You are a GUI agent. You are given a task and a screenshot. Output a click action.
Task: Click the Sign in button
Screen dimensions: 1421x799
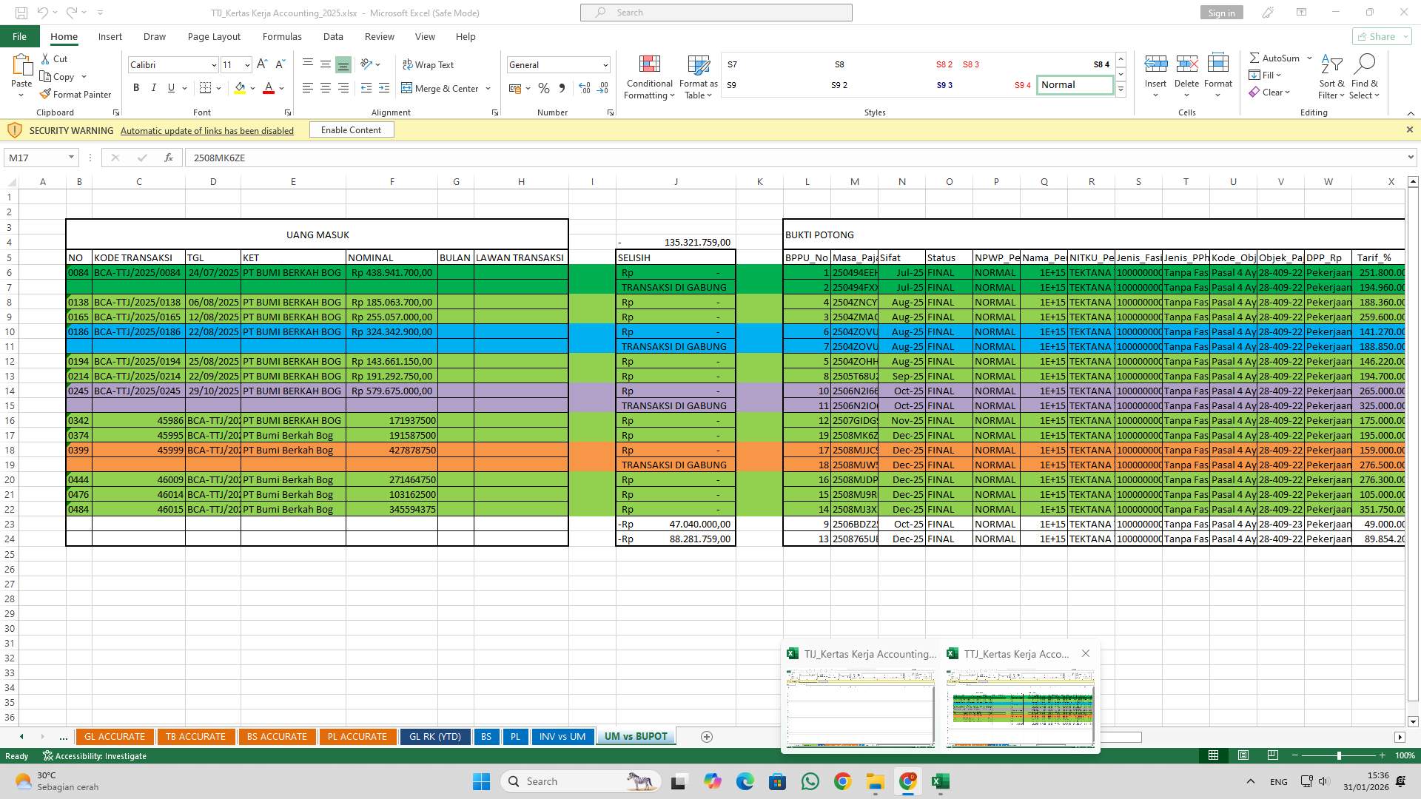[x=1221, y=13]
